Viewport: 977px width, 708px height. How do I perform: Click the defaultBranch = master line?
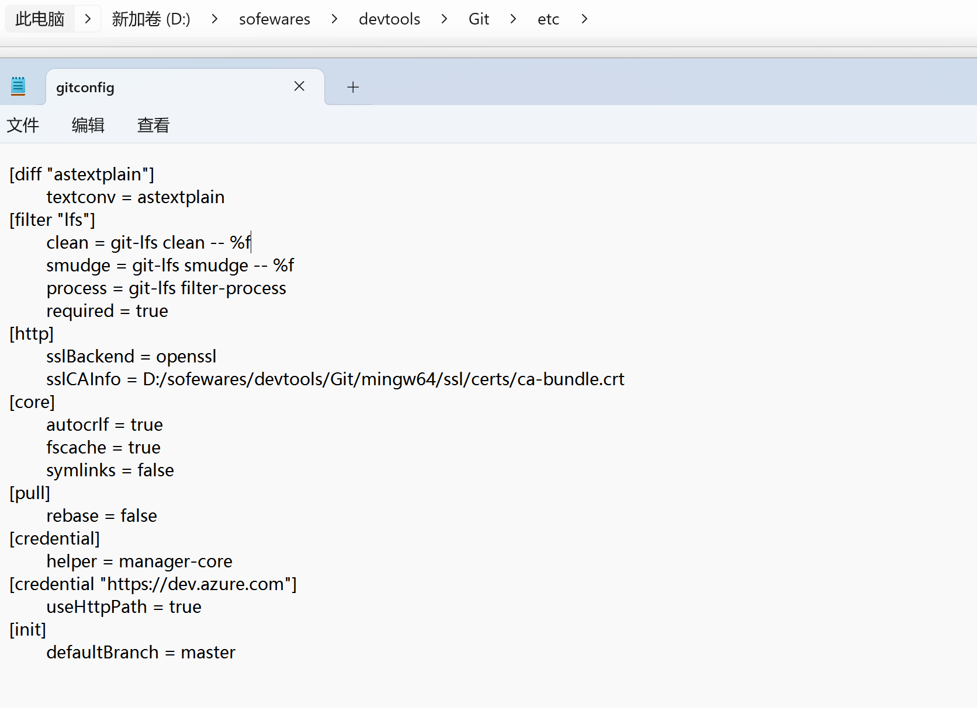click(x=141, y=652)
